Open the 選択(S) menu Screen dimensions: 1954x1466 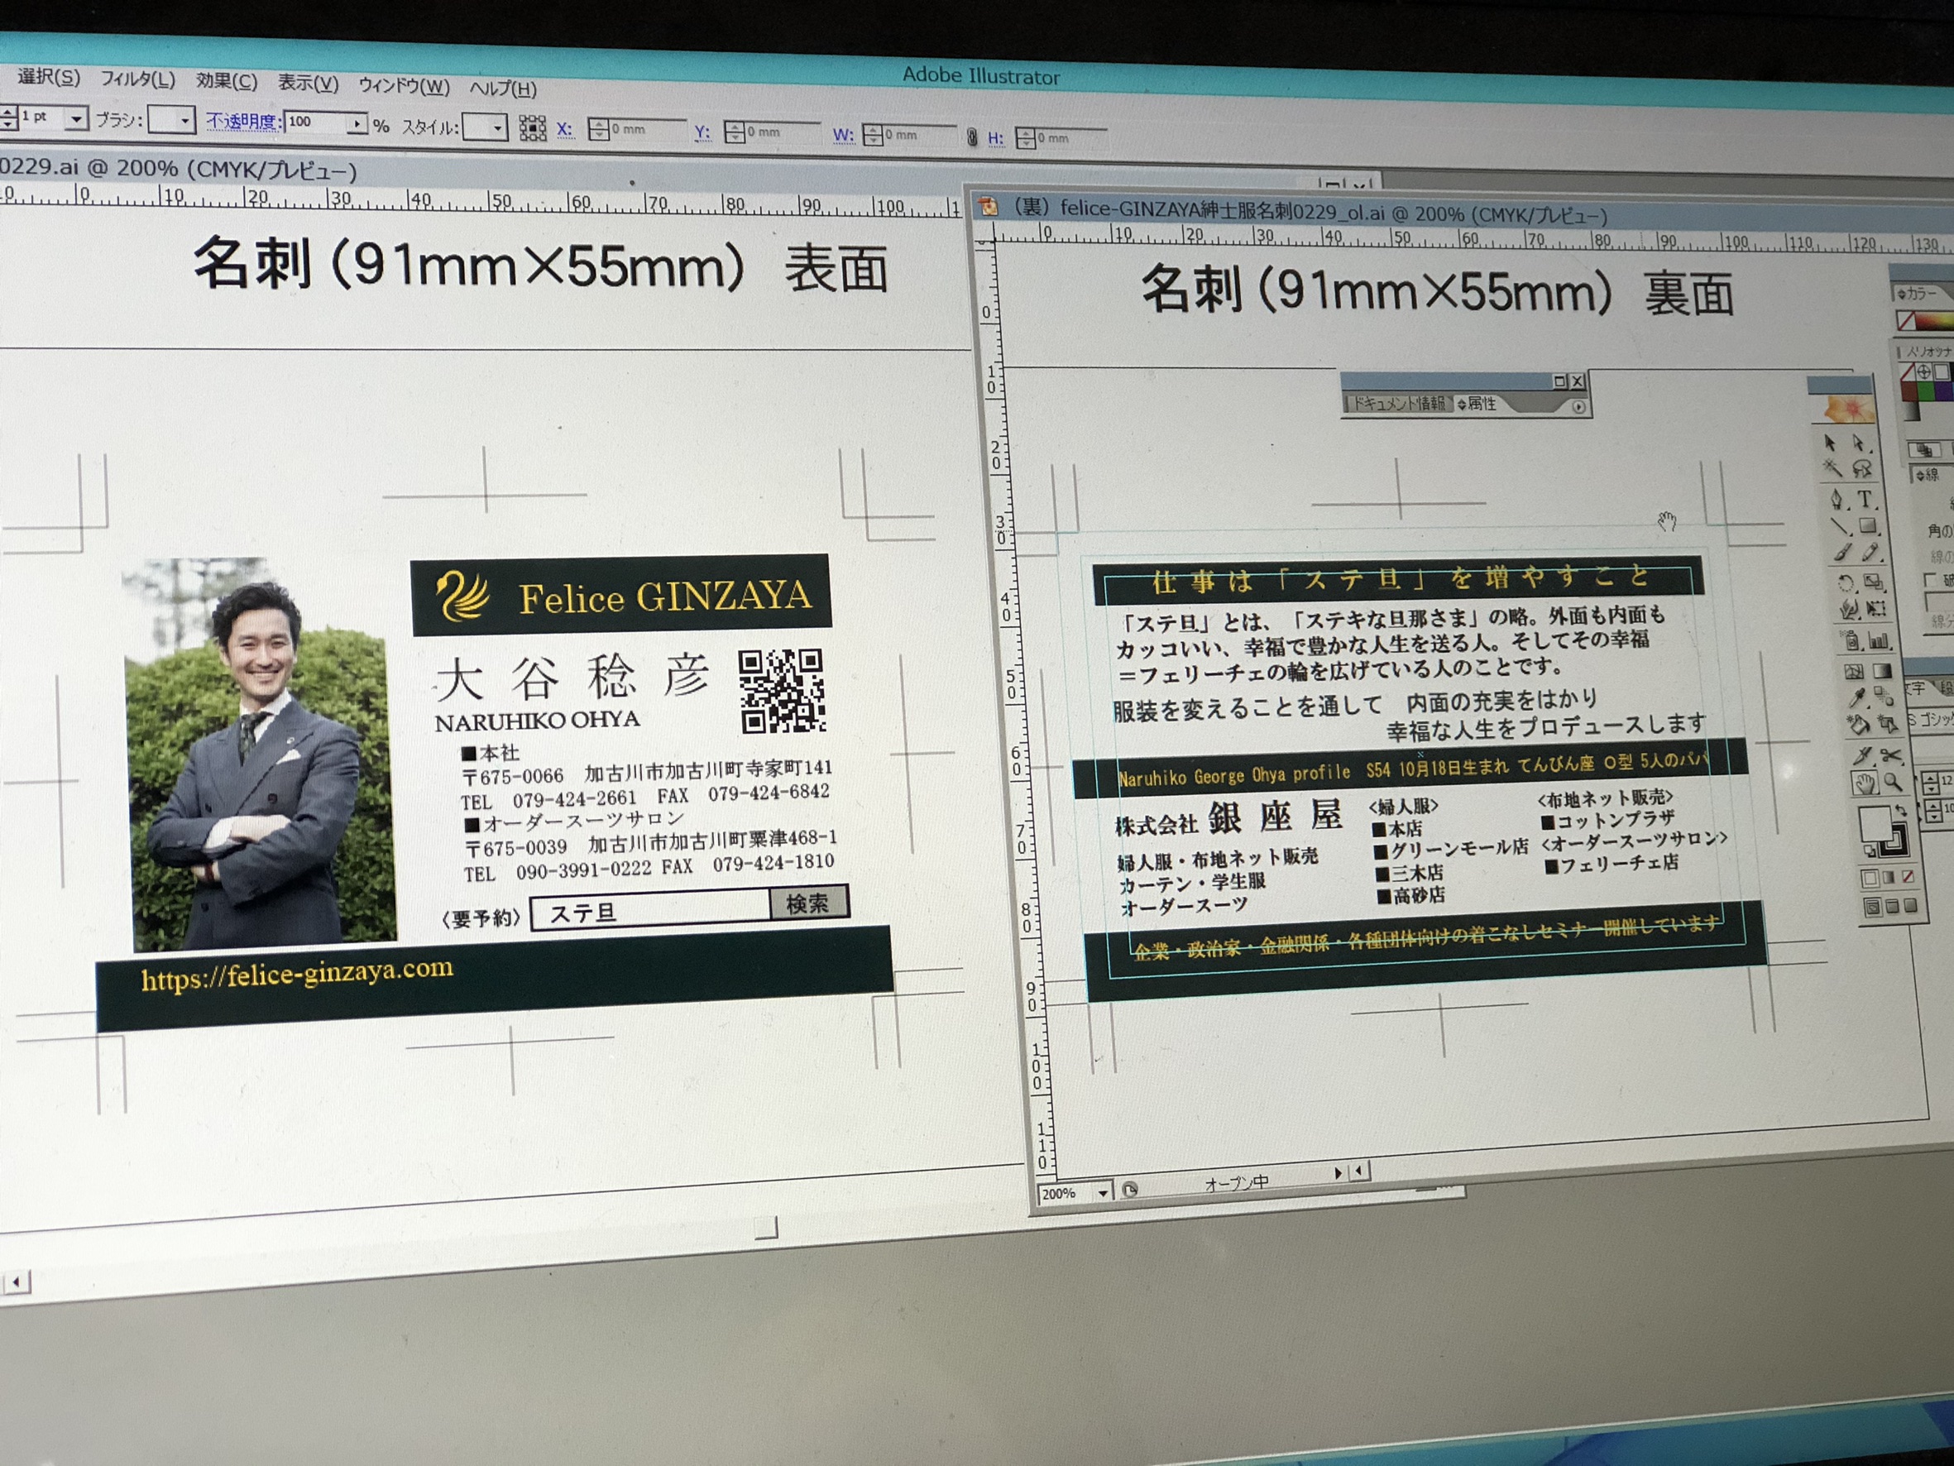(x=49, y=77)
